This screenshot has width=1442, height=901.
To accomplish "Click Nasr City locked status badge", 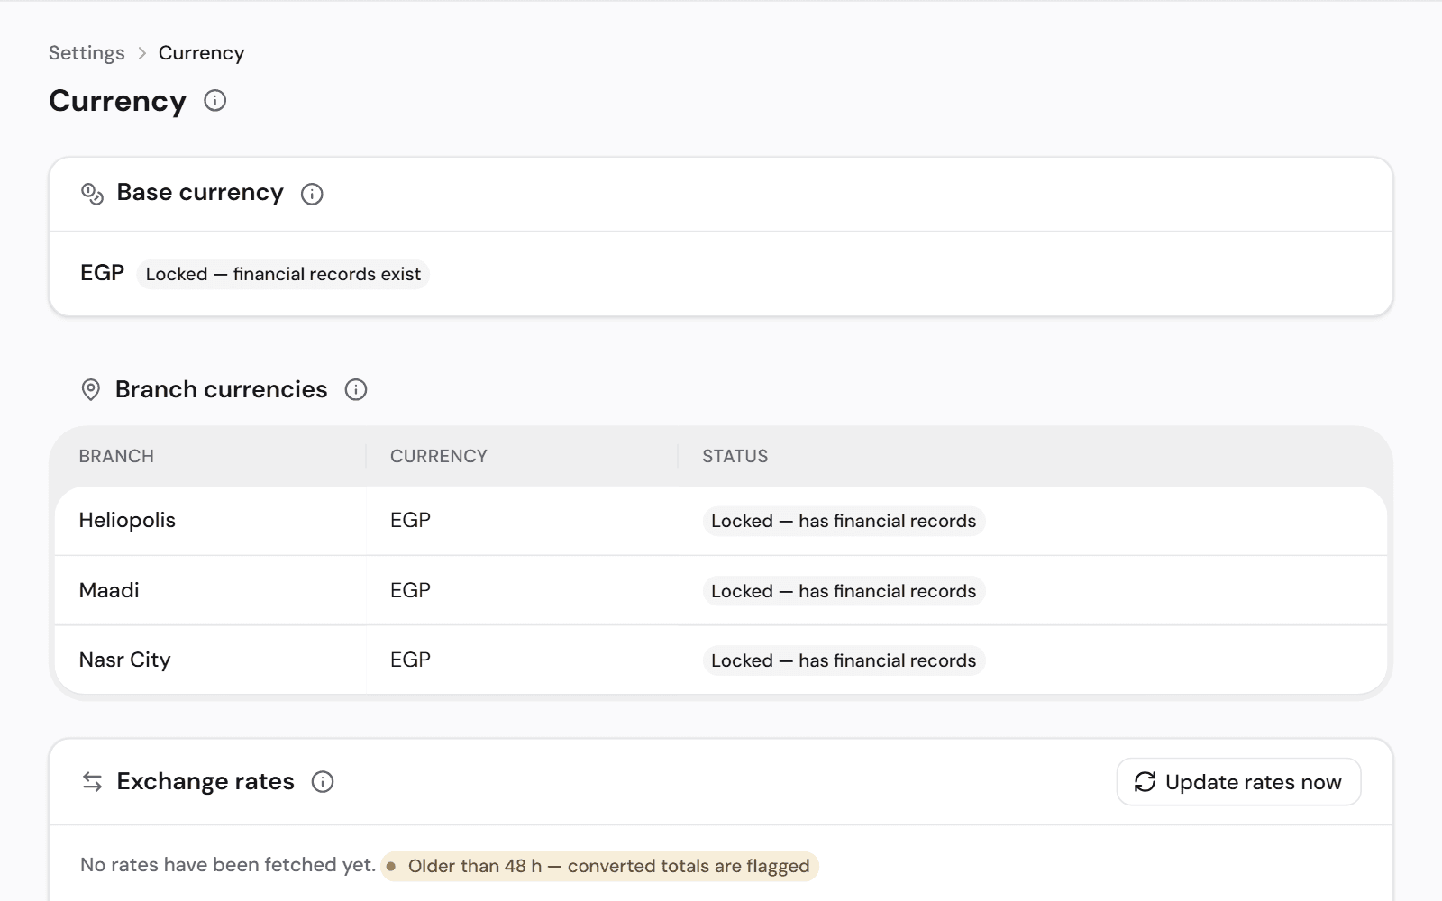I will (844, 660).
